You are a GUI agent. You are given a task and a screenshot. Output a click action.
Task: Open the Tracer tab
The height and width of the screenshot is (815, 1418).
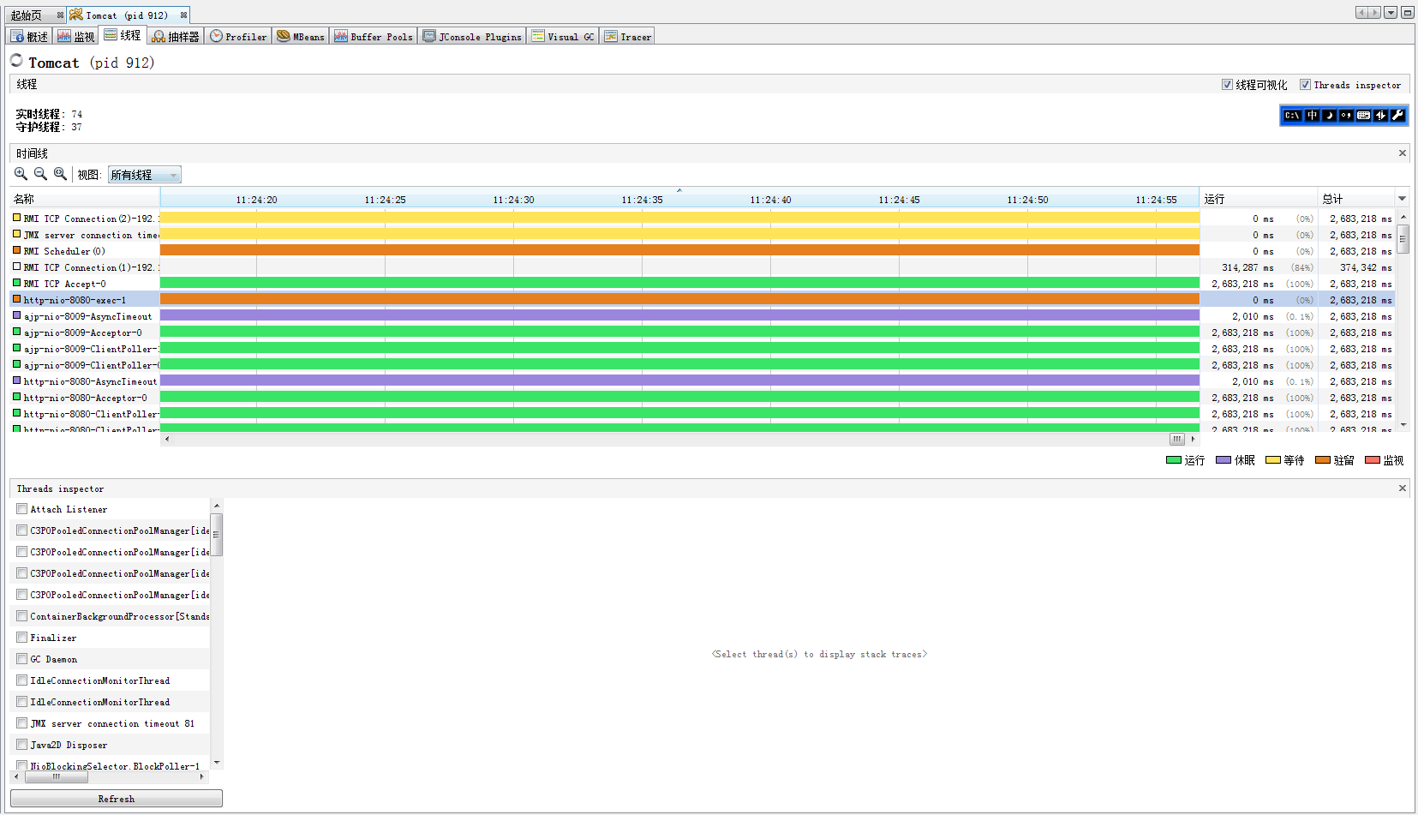pos(628,36)
